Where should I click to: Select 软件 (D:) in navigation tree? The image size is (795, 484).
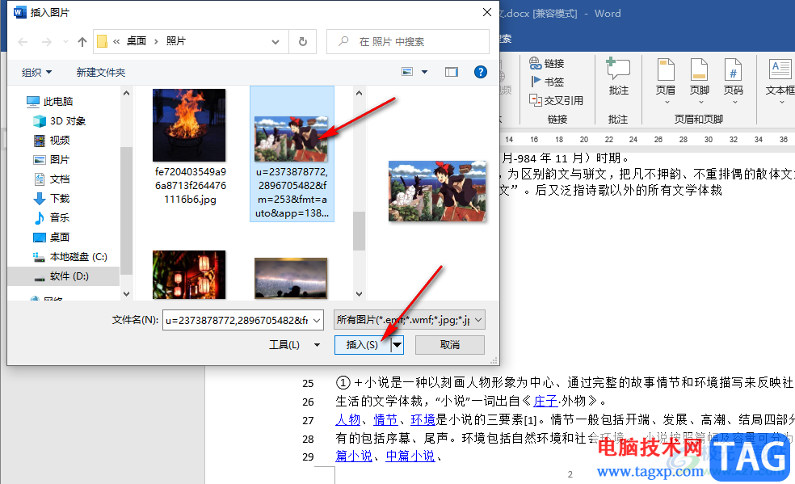coord(69,276)
